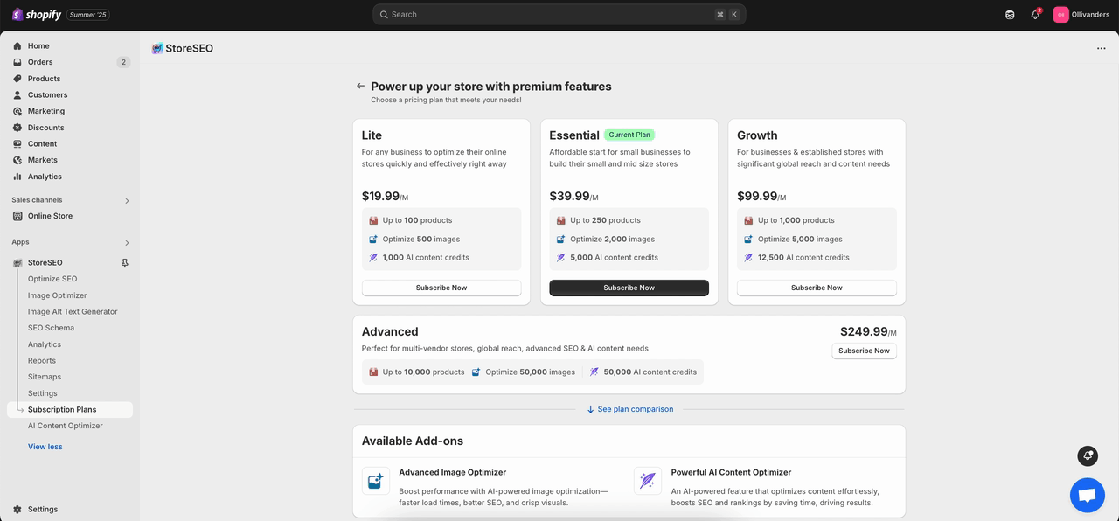Subscribe to the Lite plan
The height and width of the screenshot is (521, 1119).
click(441, 288)
